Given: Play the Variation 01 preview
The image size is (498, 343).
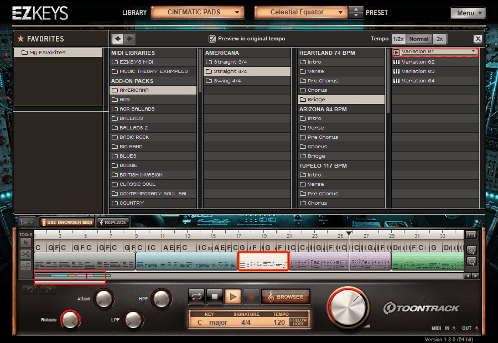Looking at the screenshot, I should pyautogui.click(x=396, y=52).
